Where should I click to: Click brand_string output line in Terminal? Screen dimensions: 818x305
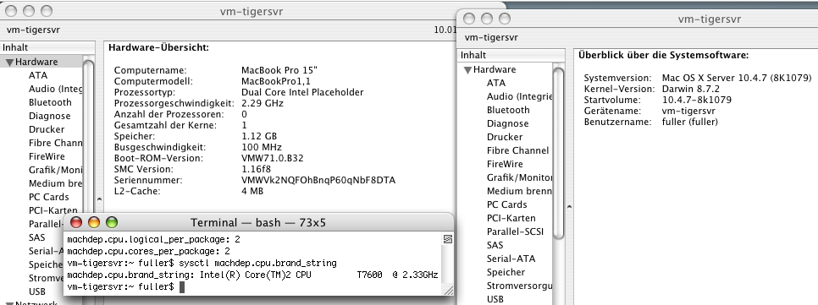252,275
